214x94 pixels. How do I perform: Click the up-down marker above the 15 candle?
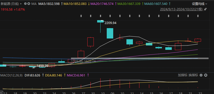(x=149, y=16)
